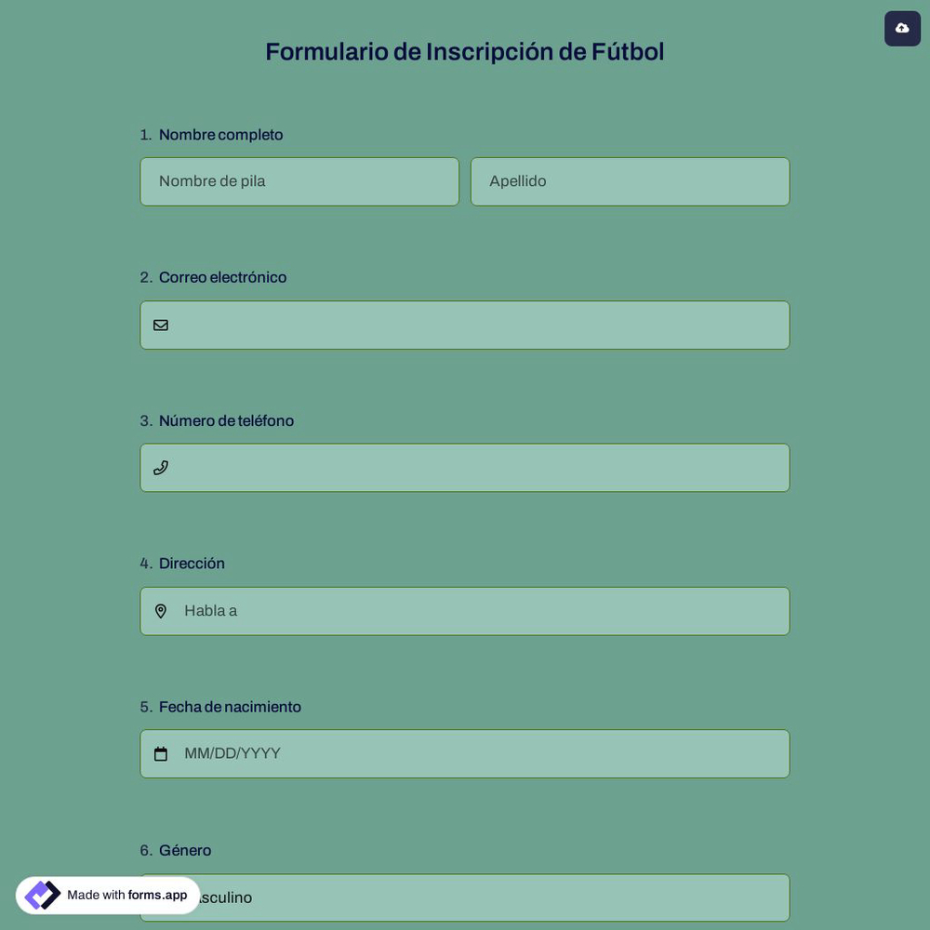
Task: Click the cloud upload icon
Action: (x=902, y=27)
